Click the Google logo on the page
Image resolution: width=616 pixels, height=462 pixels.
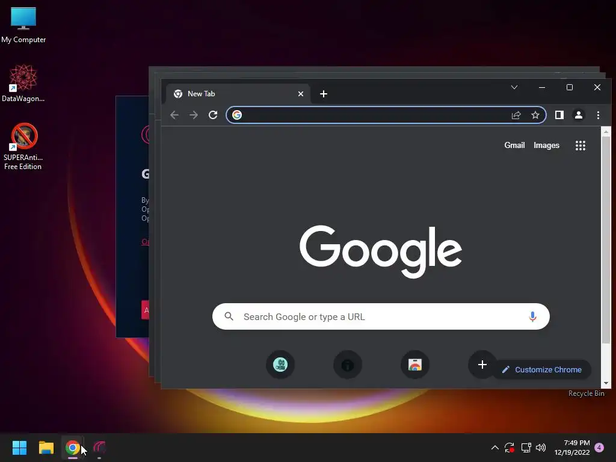380,251
